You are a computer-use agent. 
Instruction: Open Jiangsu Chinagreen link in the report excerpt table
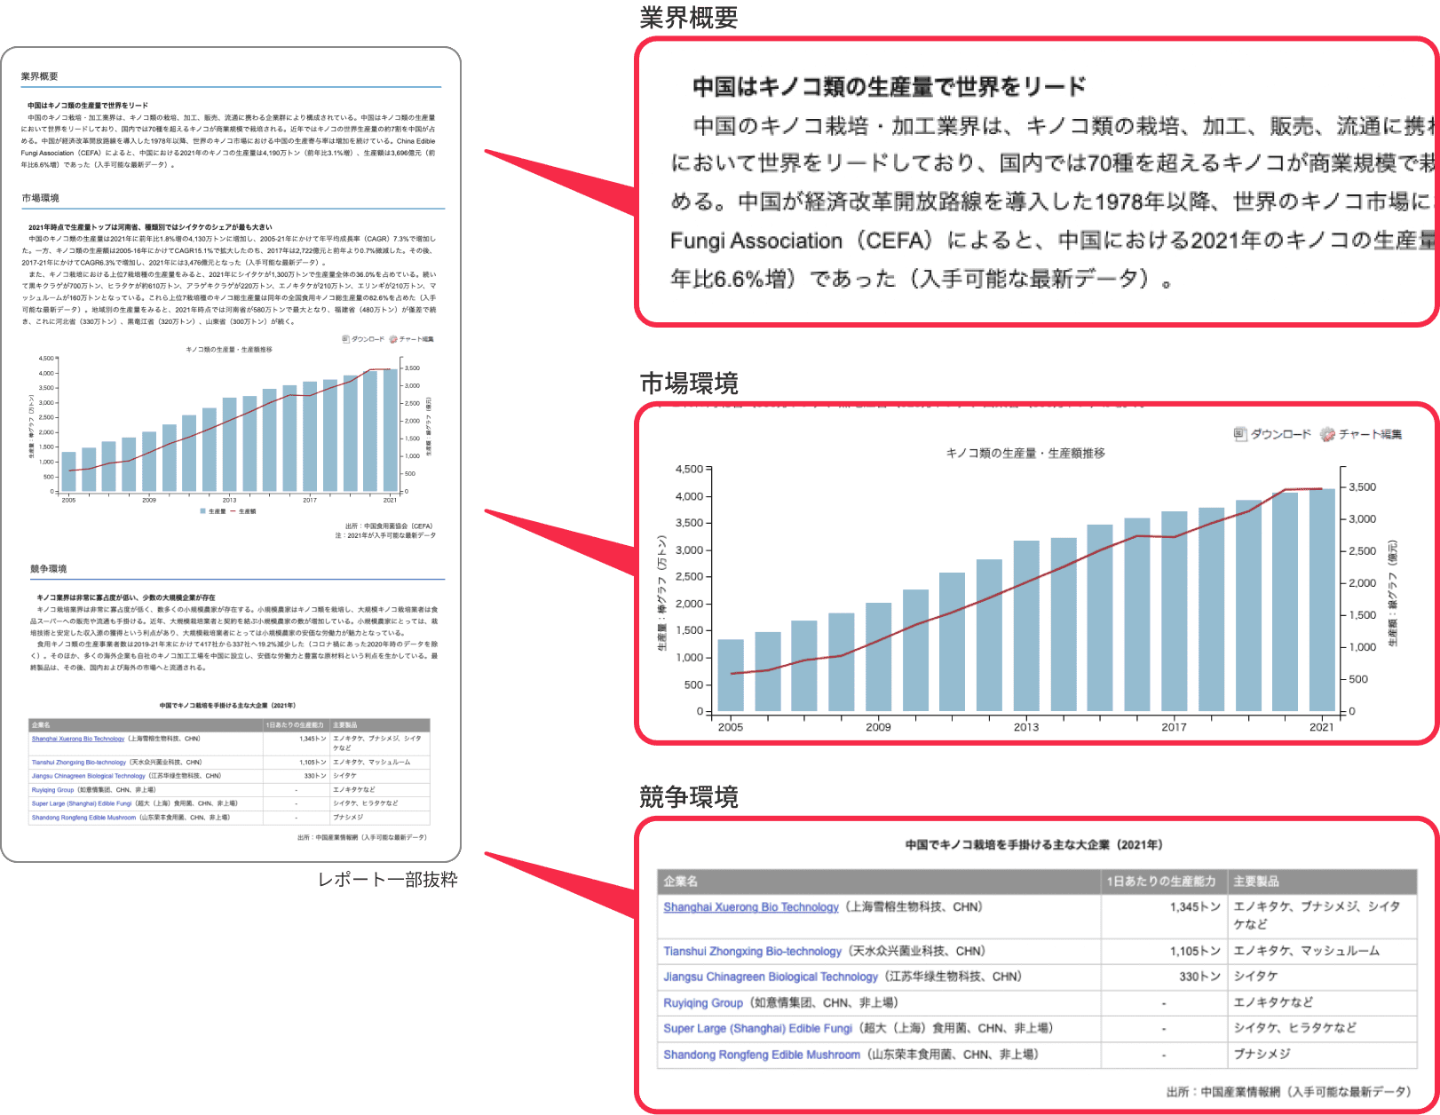[89, 776]
